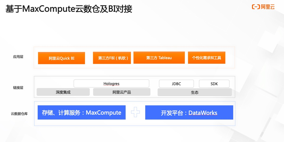Screen dimensions: 284x142
Task: Select the 第三方FBI（帆软）orange box
Action: pyautogui.click(x=112, y=58)
